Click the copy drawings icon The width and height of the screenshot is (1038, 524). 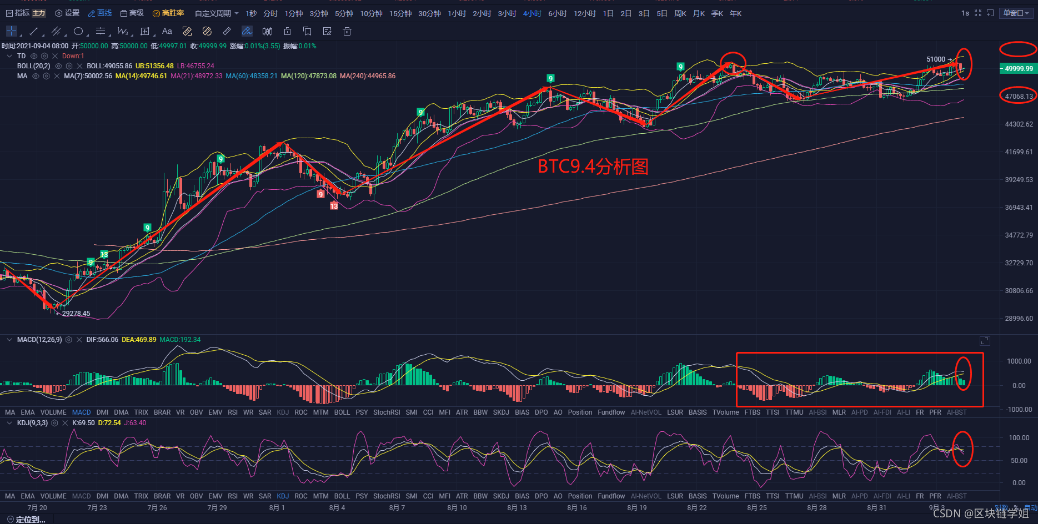click(x=307, y=32)
